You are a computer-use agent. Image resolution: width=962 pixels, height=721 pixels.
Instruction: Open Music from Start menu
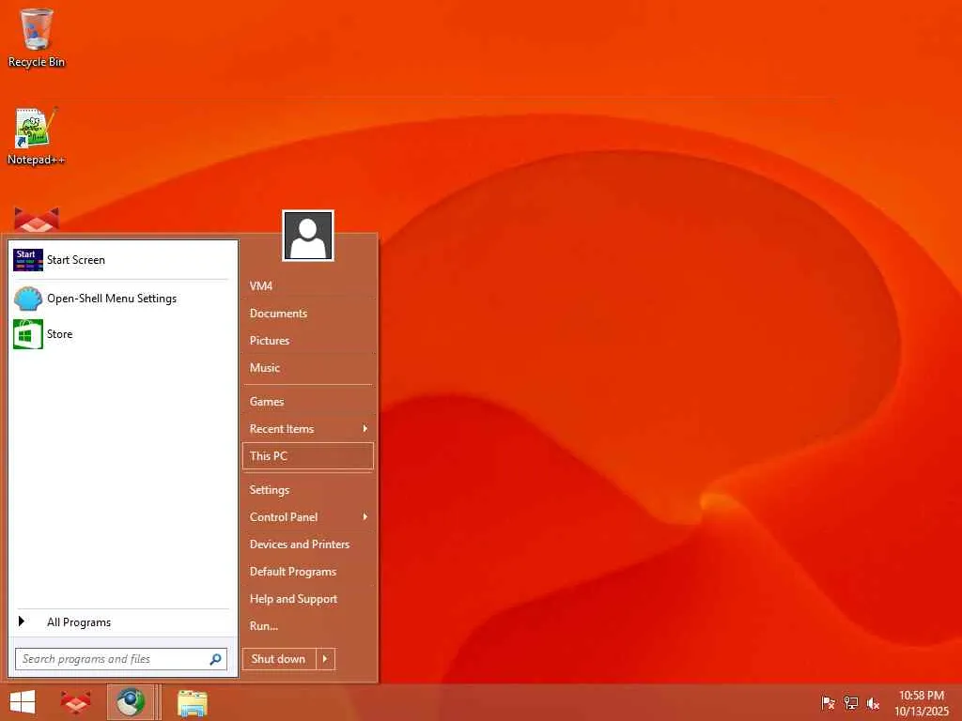[x=308, y=368]
